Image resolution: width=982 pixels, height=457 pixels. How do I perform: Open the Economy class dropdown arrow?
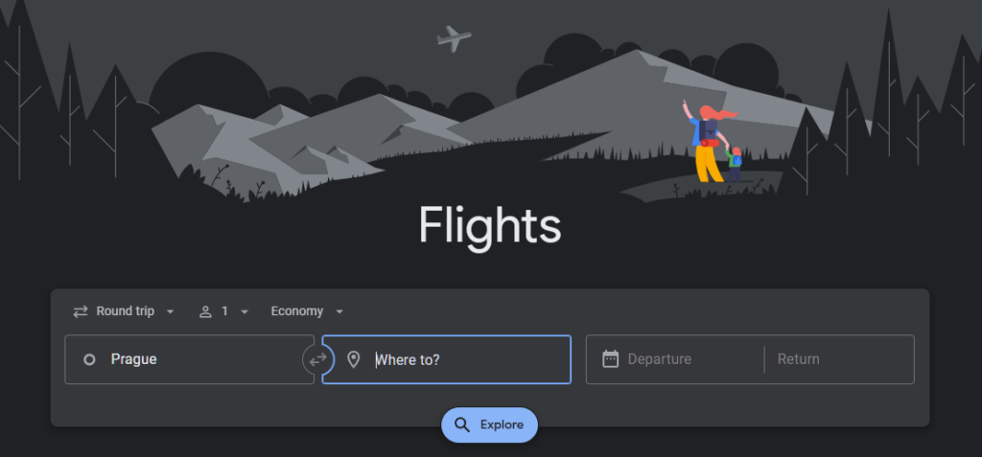click(x=339, y=311)
